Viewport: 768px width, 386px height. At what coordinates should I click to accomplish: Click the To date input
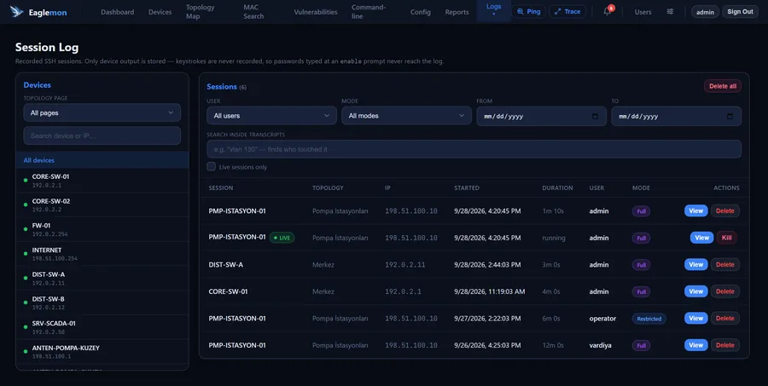coord(676,116)
